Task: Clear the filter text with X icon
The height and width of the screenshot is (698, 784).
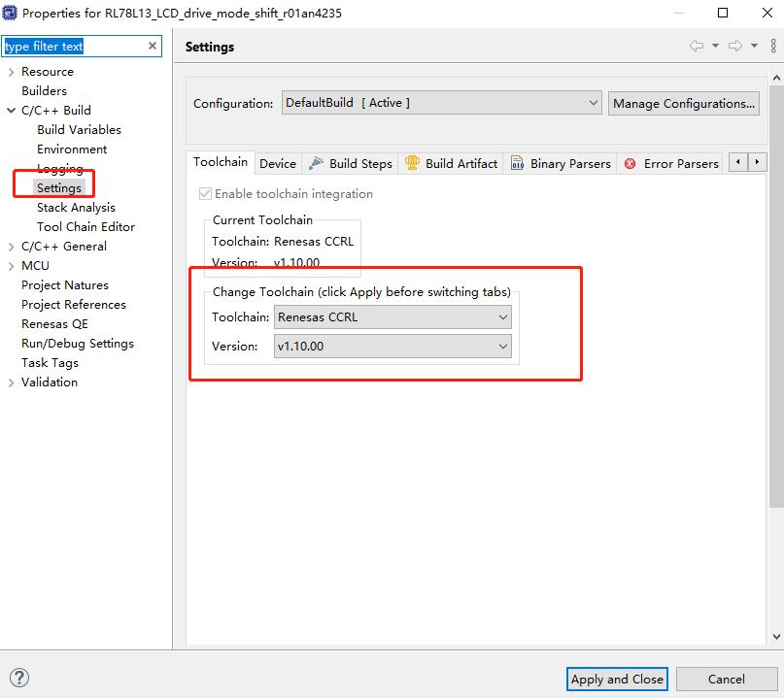Action: click(x=153, y=46)
